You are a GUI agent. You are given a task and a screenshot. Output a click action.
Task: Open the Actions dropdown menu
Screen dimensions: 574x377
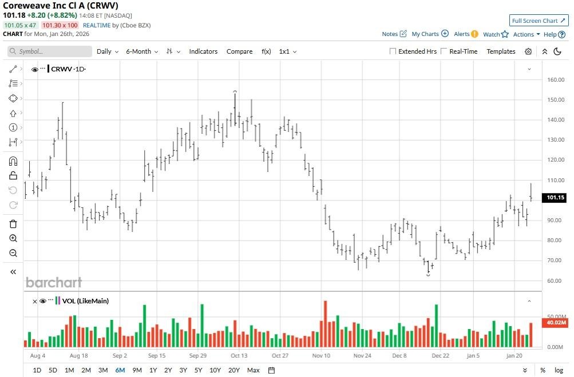click(x=527, y=34)
